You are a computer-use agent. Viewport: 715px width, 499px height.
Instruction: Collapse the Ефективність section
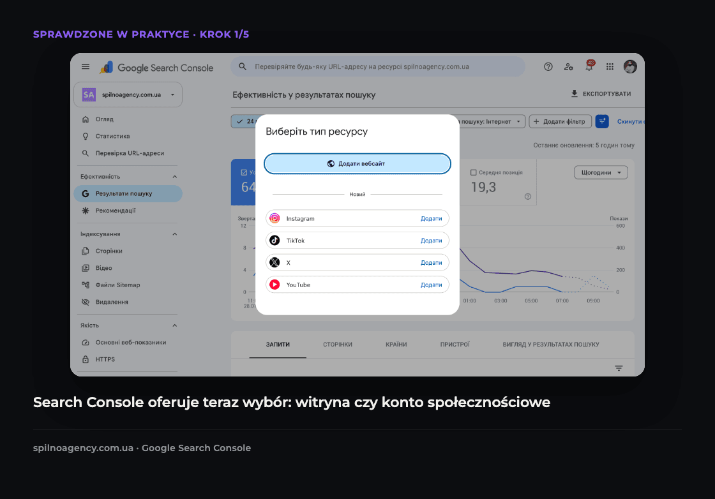(x=174, y=176)
